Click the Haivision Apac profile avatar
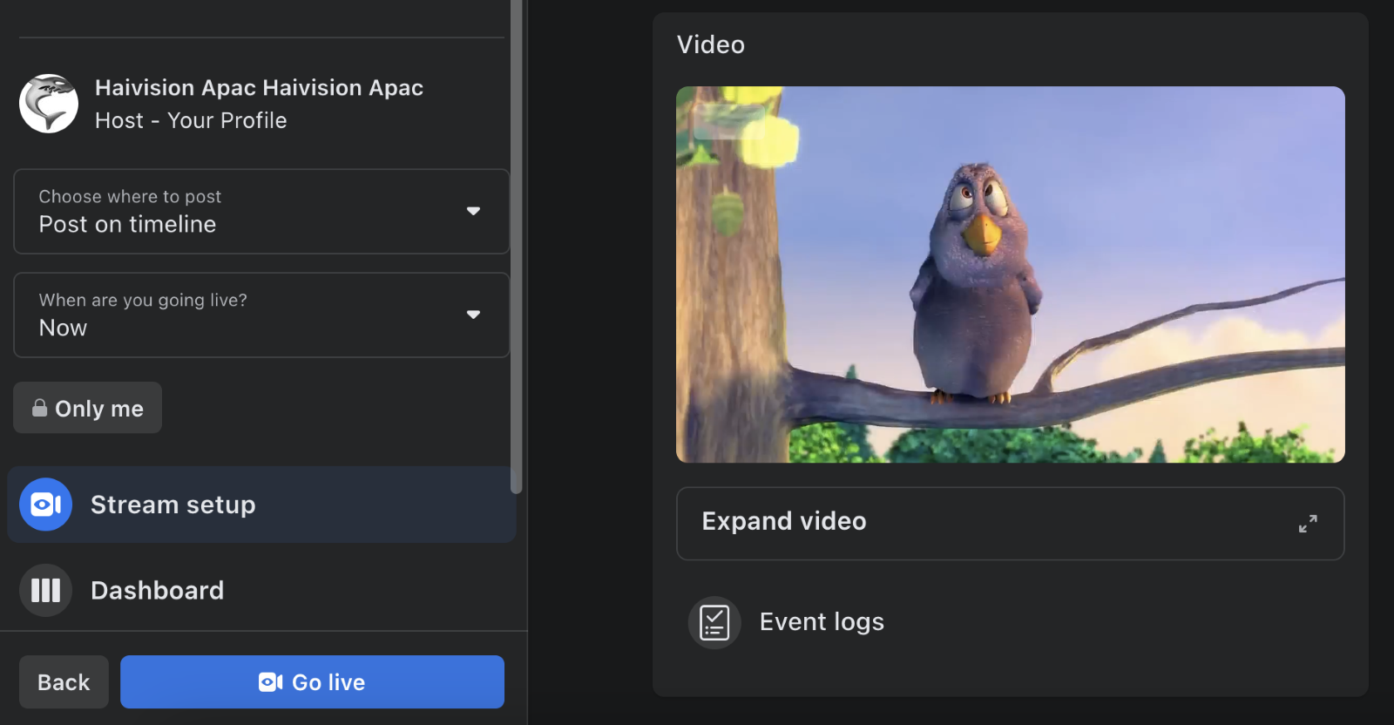 [49, 104]
